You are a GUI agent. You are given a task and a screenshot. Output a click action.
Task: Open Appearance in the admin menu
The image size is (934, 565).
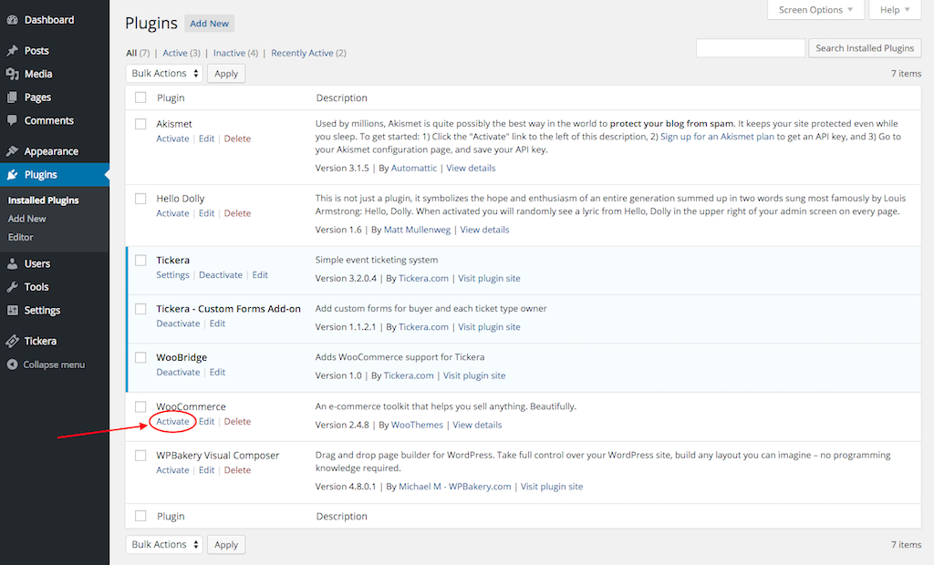[51, 151]
